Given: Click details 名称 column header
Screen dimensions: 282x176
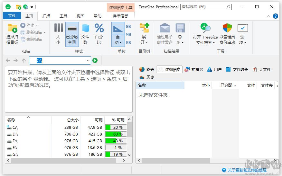Looking at the screenshot, I should [x=160, y=85].
